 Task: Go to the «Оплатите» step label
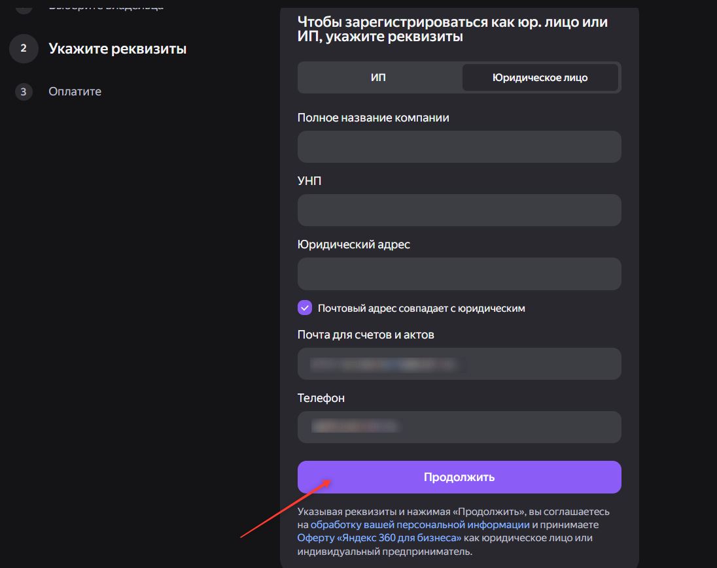tap(75, 92)
